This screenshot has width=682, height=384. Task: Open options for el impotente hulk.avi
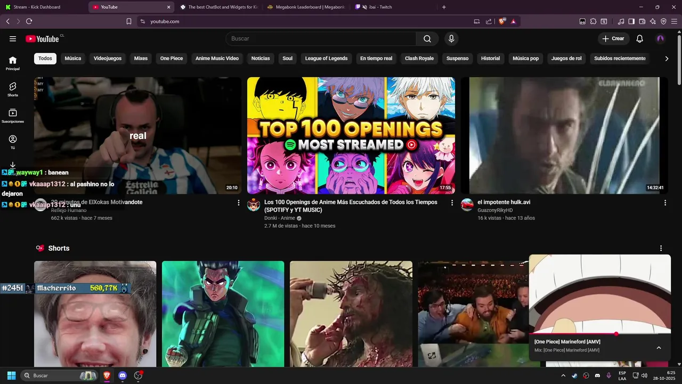pos(665,203)
